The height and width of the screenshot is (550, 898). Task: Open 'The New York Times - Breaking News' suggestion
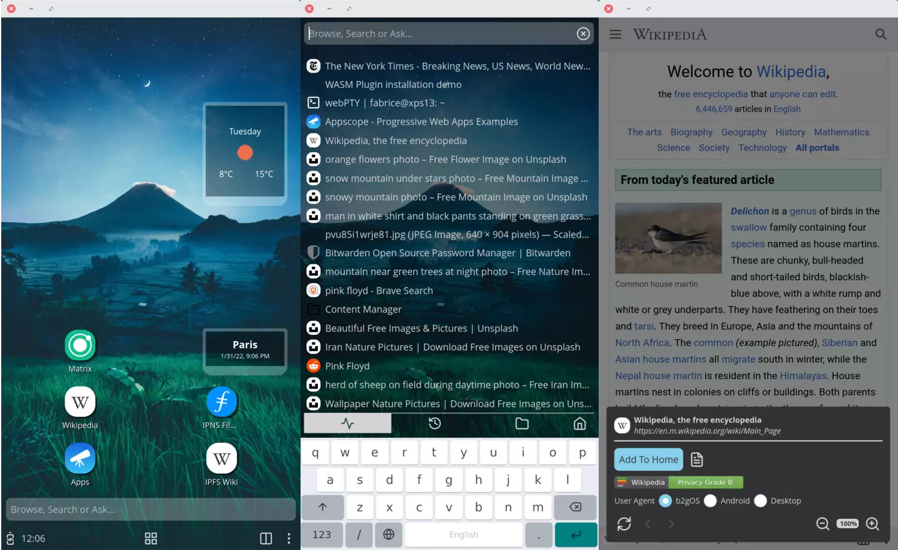pyautogui.click(x=450, y=66)
